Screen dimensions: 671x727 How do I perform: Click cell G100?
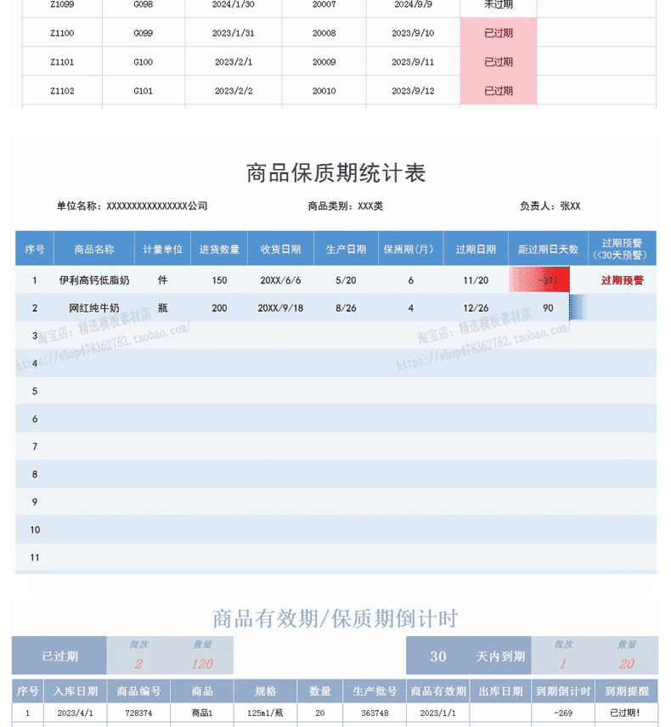[144, 62]
